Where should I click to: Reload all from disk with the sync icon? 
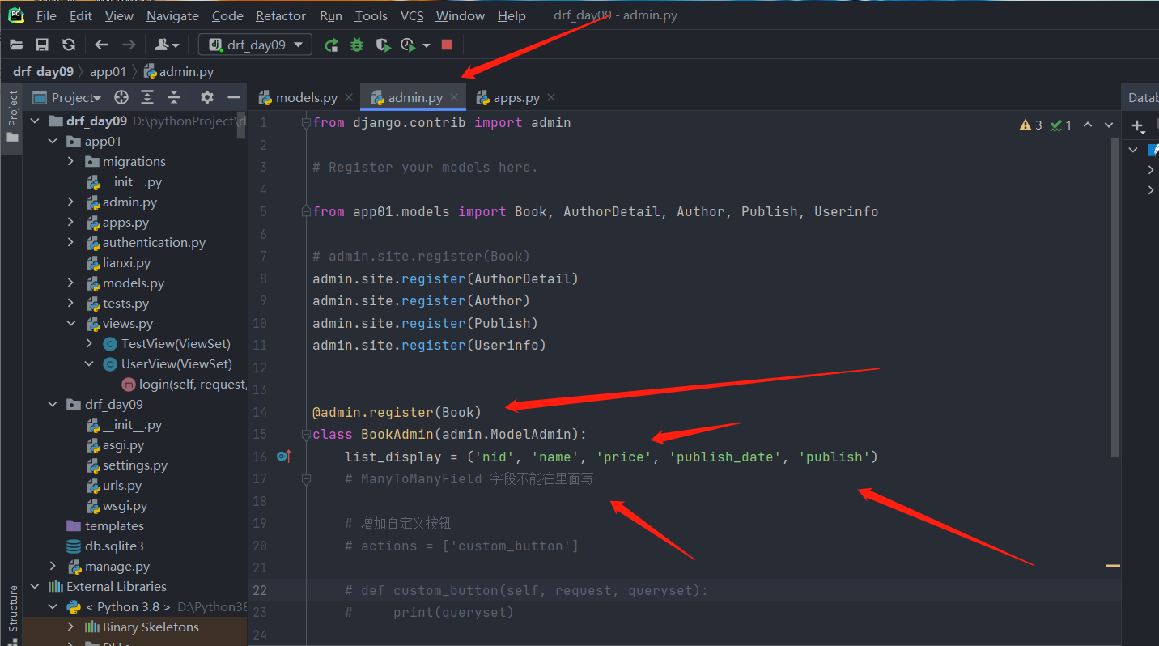[x=69, y=45]
